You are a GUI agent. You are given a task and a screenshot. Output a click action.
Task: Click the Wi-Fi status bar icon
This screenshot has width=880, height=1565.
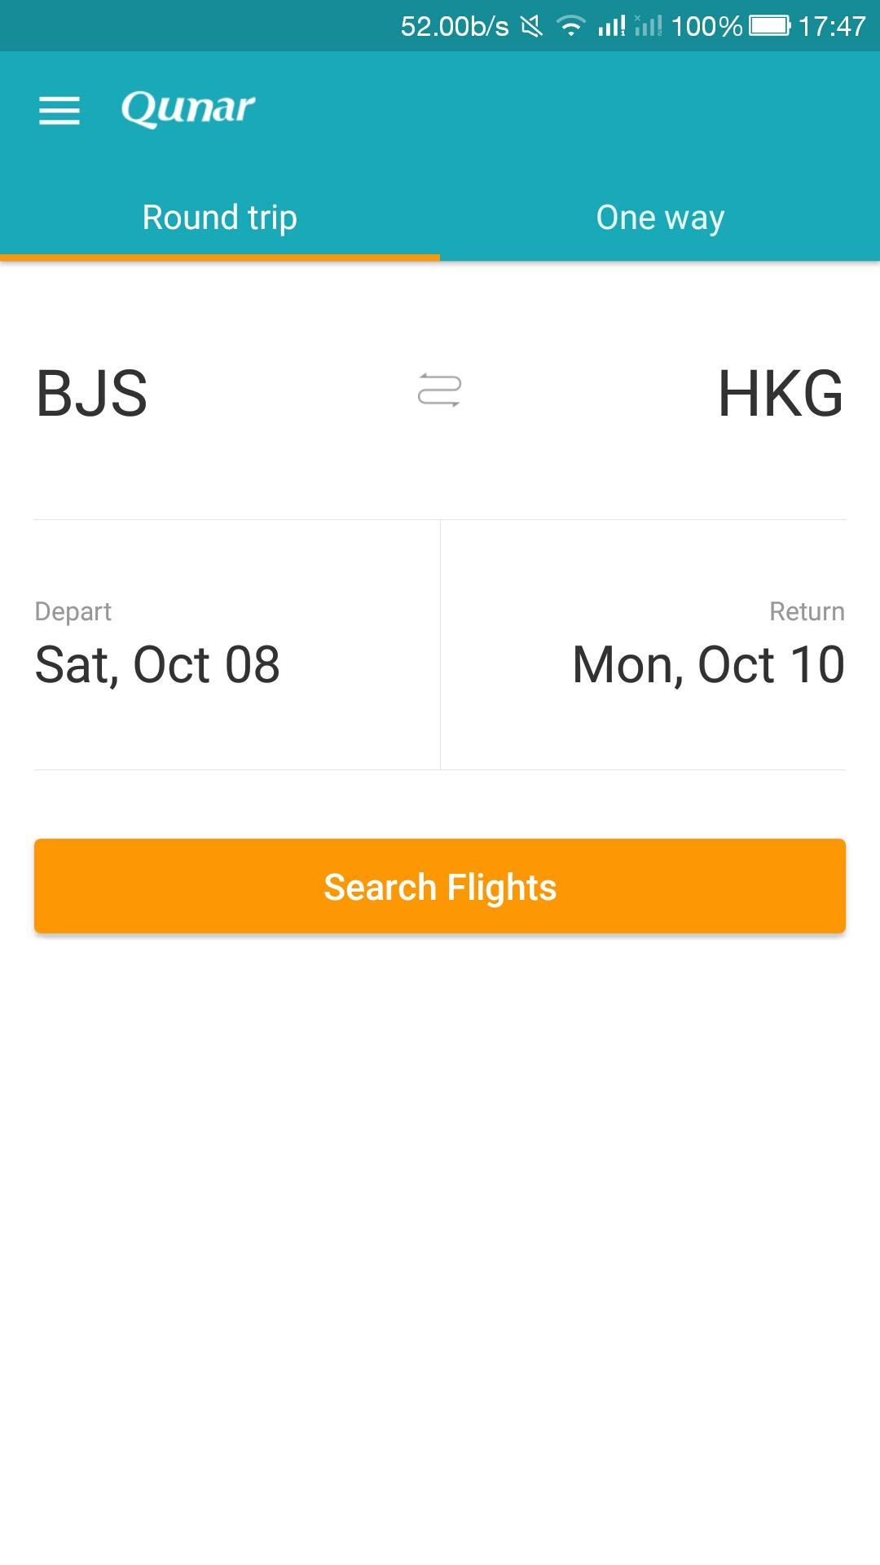point(570,24)
